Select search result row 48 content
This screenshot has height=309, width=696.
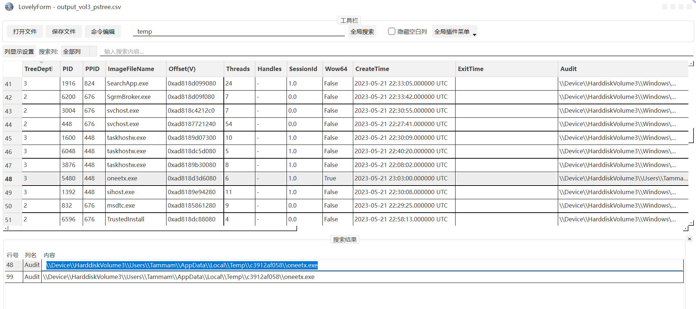(362, 265)
